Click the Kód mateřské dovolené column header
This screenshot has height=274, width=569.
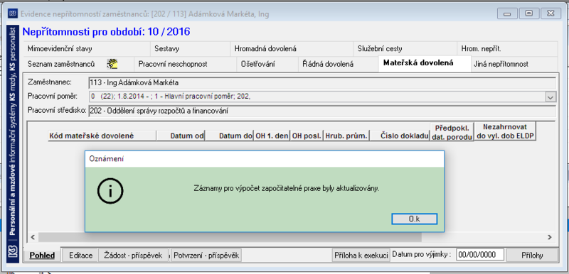[x=102, y=136]
